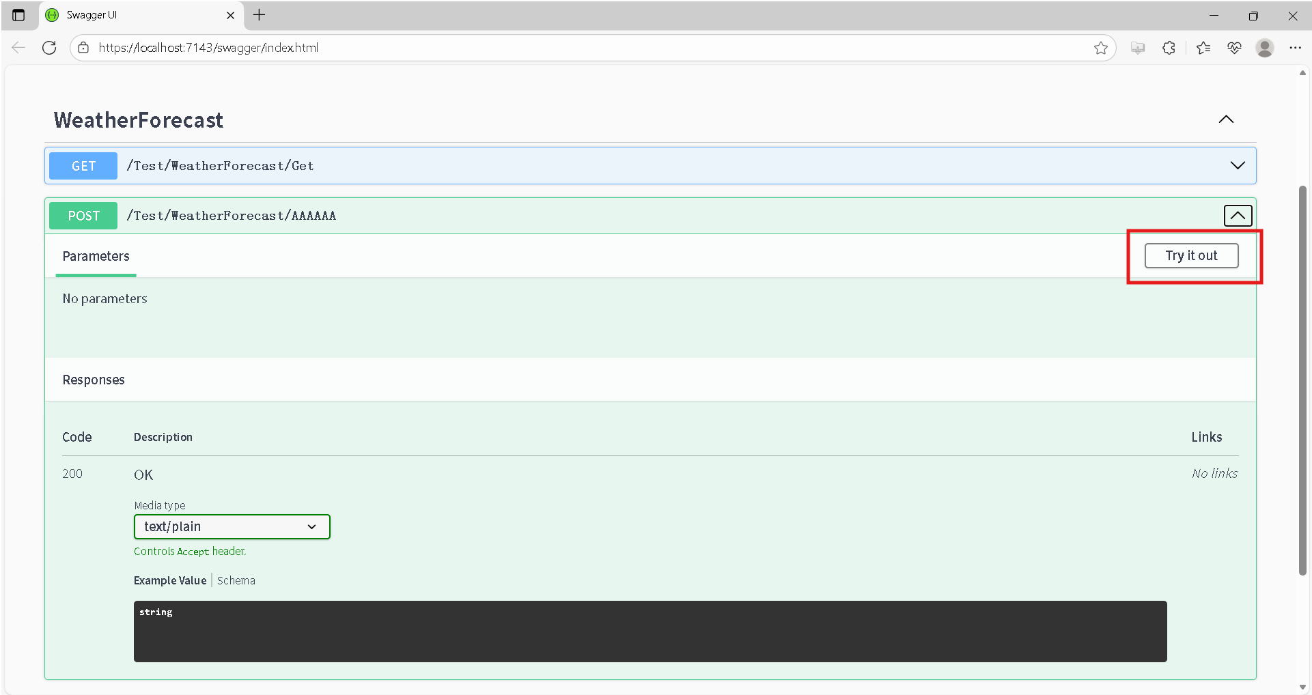The width and height of the screenshot is (1312, 695).
Task: Click the Code column header
Action: tap(76, 437)
